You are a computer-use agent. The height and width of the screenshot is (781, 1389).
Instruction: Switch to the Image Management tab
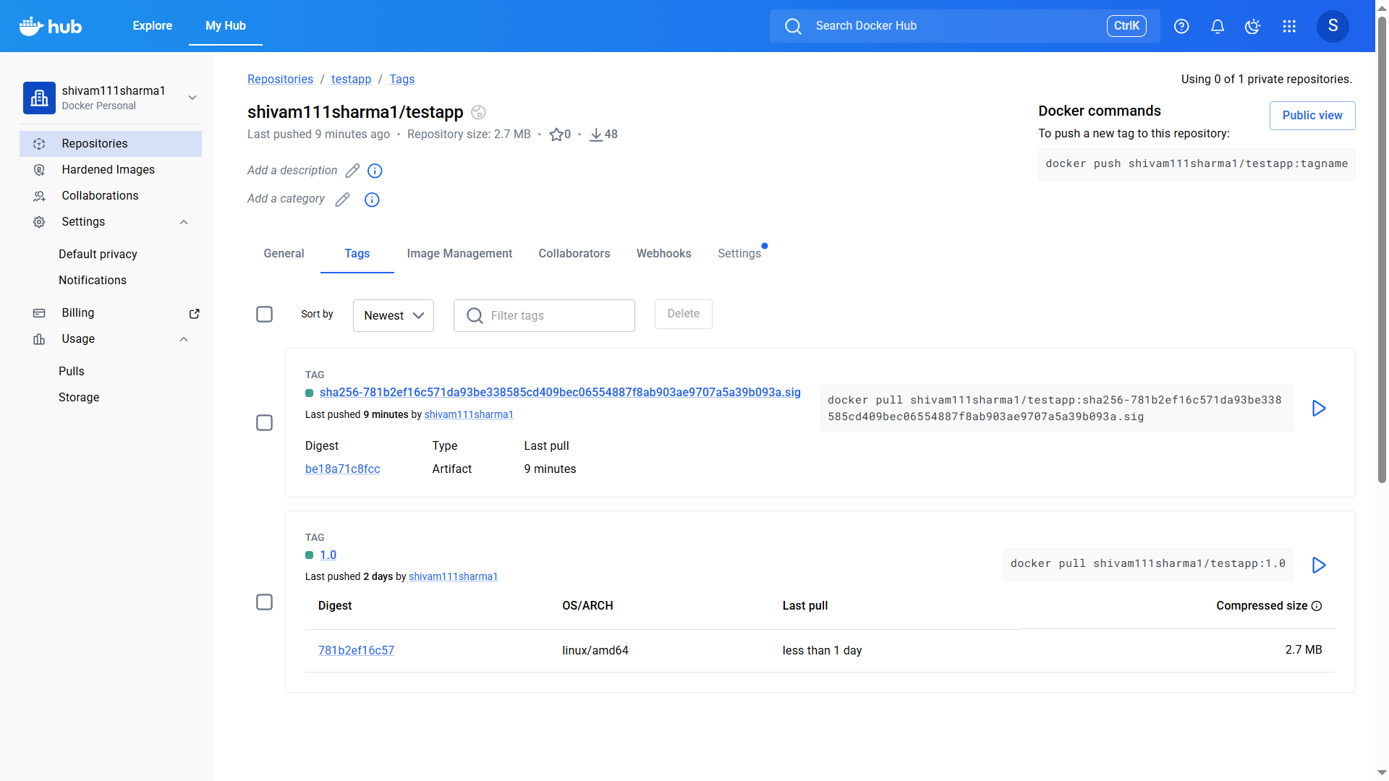(x=459, y=253)
